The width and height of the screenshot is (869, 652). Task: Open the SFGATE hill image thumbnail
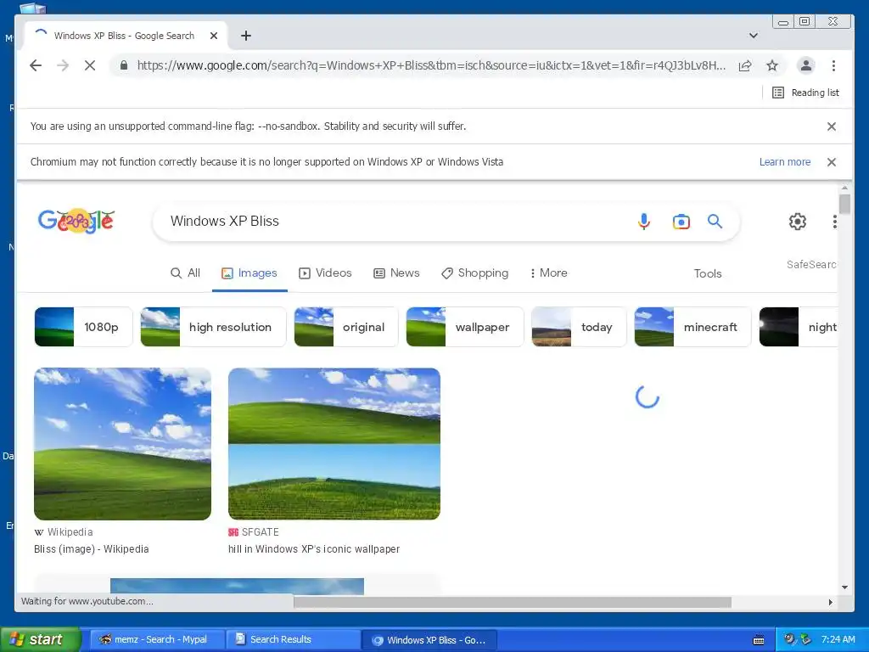pyautogui.click(x=334, y=444)
